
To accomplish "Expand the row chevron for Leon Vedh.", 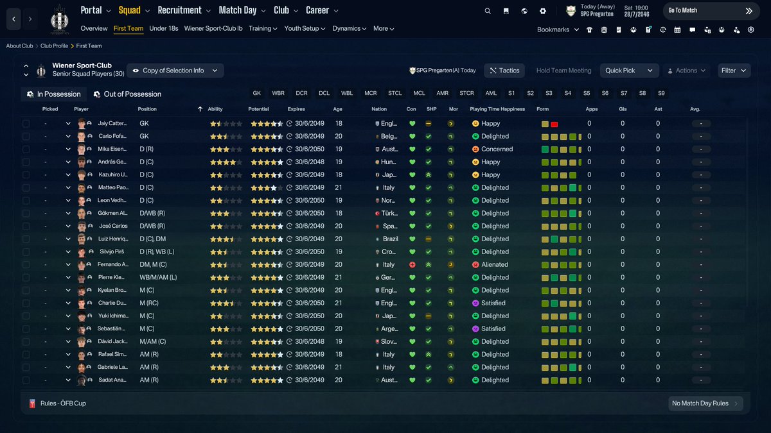I will pos(68,200).
